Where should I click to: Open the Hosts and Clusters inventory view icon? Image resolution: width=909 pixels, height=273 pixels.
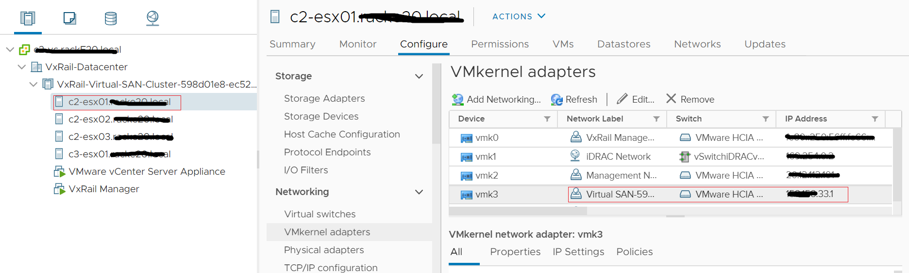[28, 18]
